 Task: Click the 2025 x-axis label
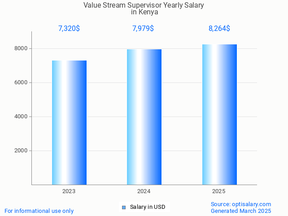(219, 191)
